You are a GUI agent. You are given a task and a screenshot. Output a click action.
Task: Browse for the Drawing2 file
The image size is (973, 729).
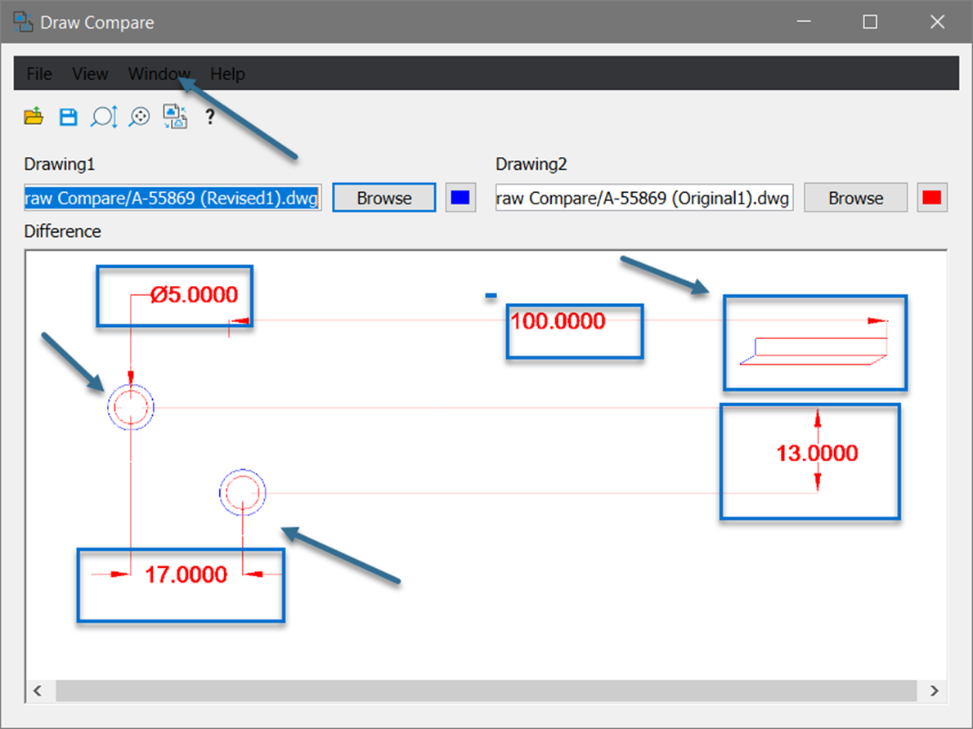point(855,197)
